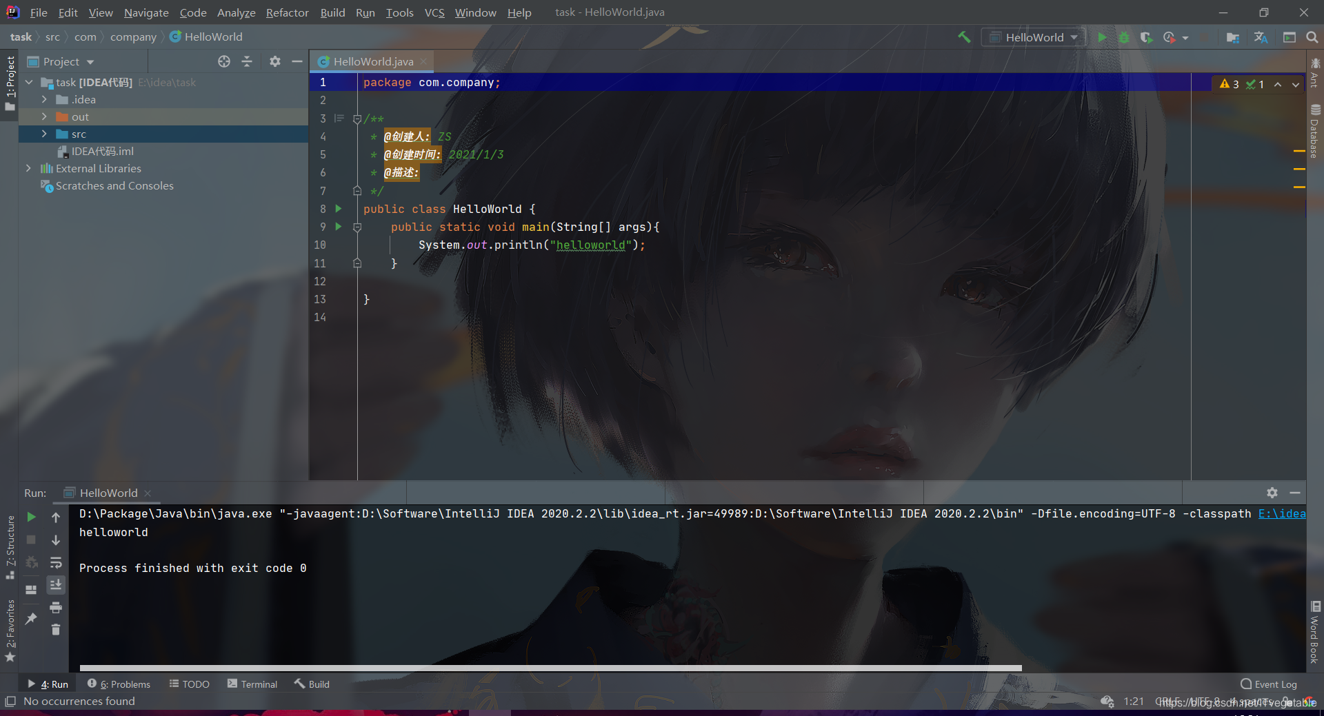The height and width of the screenshot is (716, 1324).
Task: Close the HelloWorld.java editor tab
Action: (x=423, y=61)
